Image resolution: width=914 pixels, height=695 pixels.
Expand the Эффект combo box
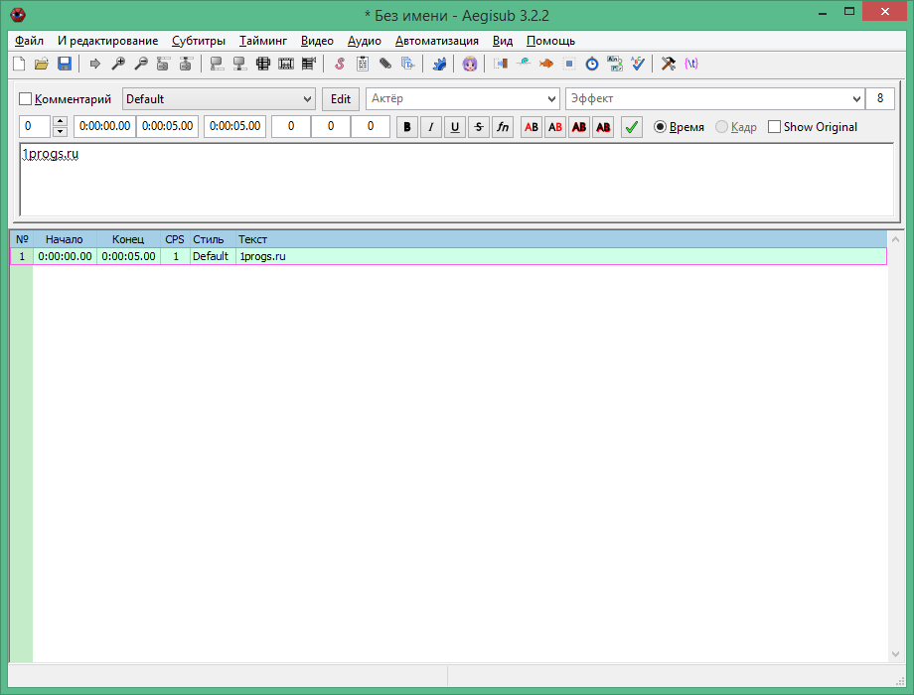point(856,99)
